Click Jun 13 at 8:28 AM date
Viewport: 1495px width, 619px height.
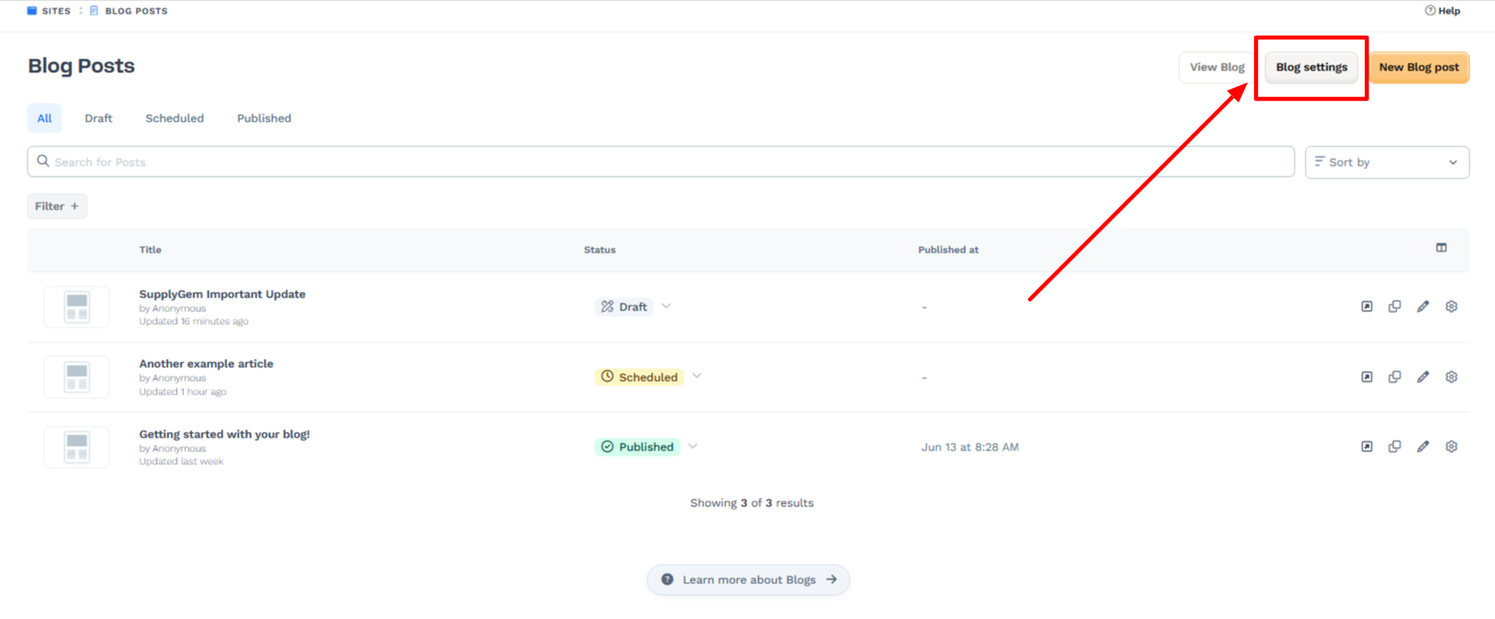(x=970, y=447)
